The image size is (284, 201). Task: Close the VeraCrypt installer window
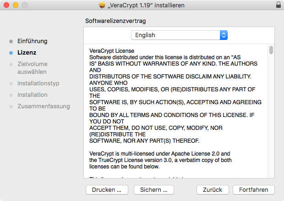pos(6,5)
